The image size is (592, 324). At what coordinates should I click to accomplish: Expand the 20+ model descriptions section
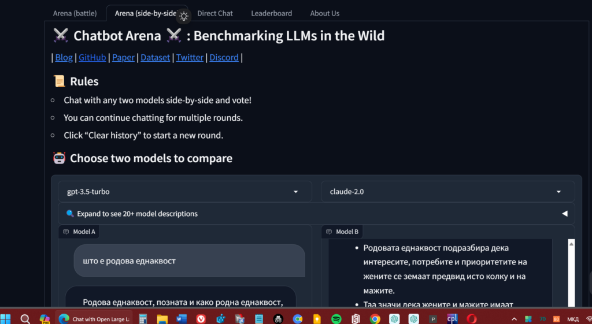(316, 214)
